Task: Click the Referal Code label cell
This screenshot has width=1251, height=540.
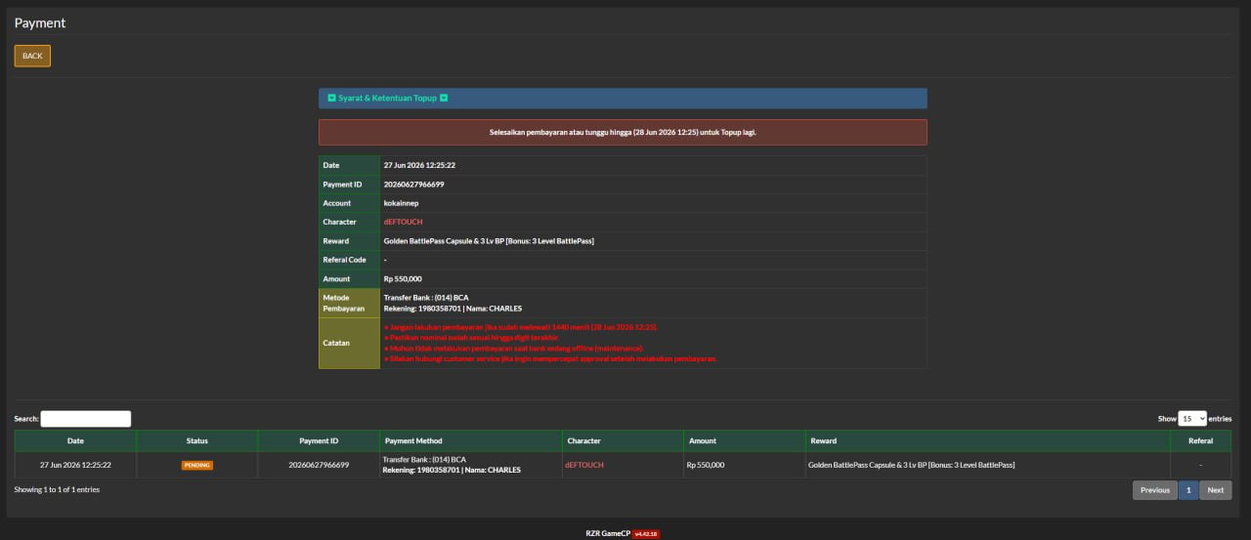Action: 349,260
